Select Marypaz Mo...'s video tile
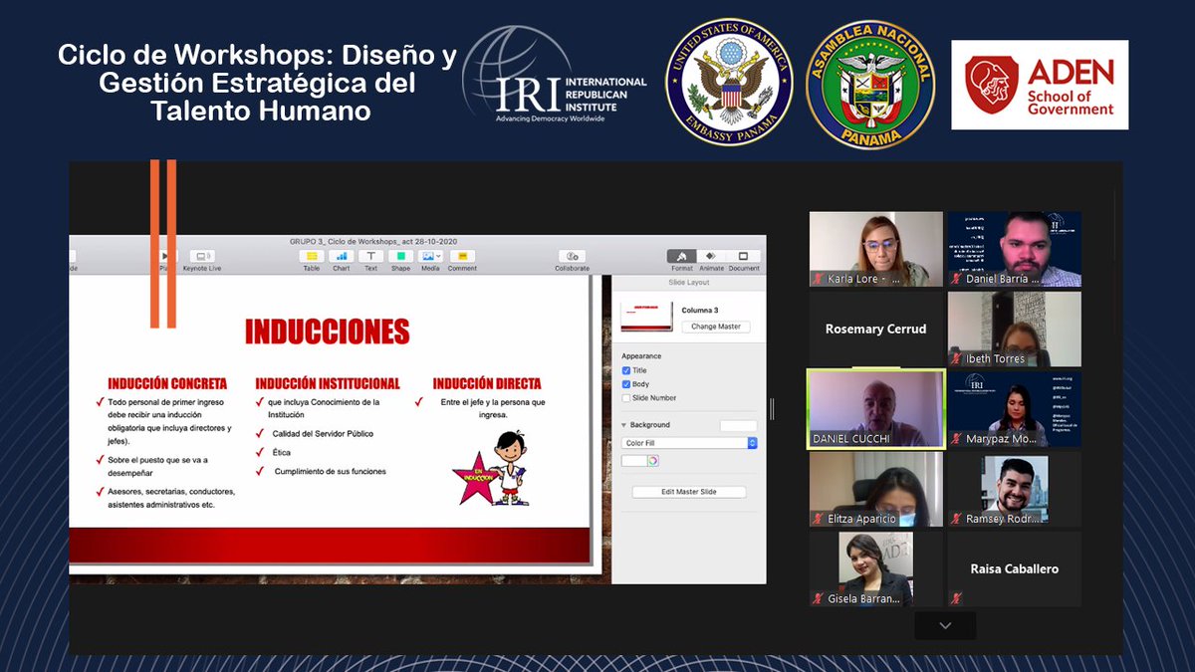Viewport: 1195px width, 672px height. (1015, 409)
